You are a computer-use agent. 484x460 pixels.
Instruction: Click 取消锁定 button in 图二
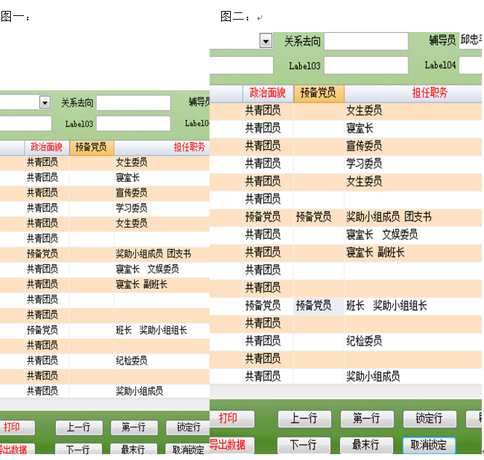point(429,445)
